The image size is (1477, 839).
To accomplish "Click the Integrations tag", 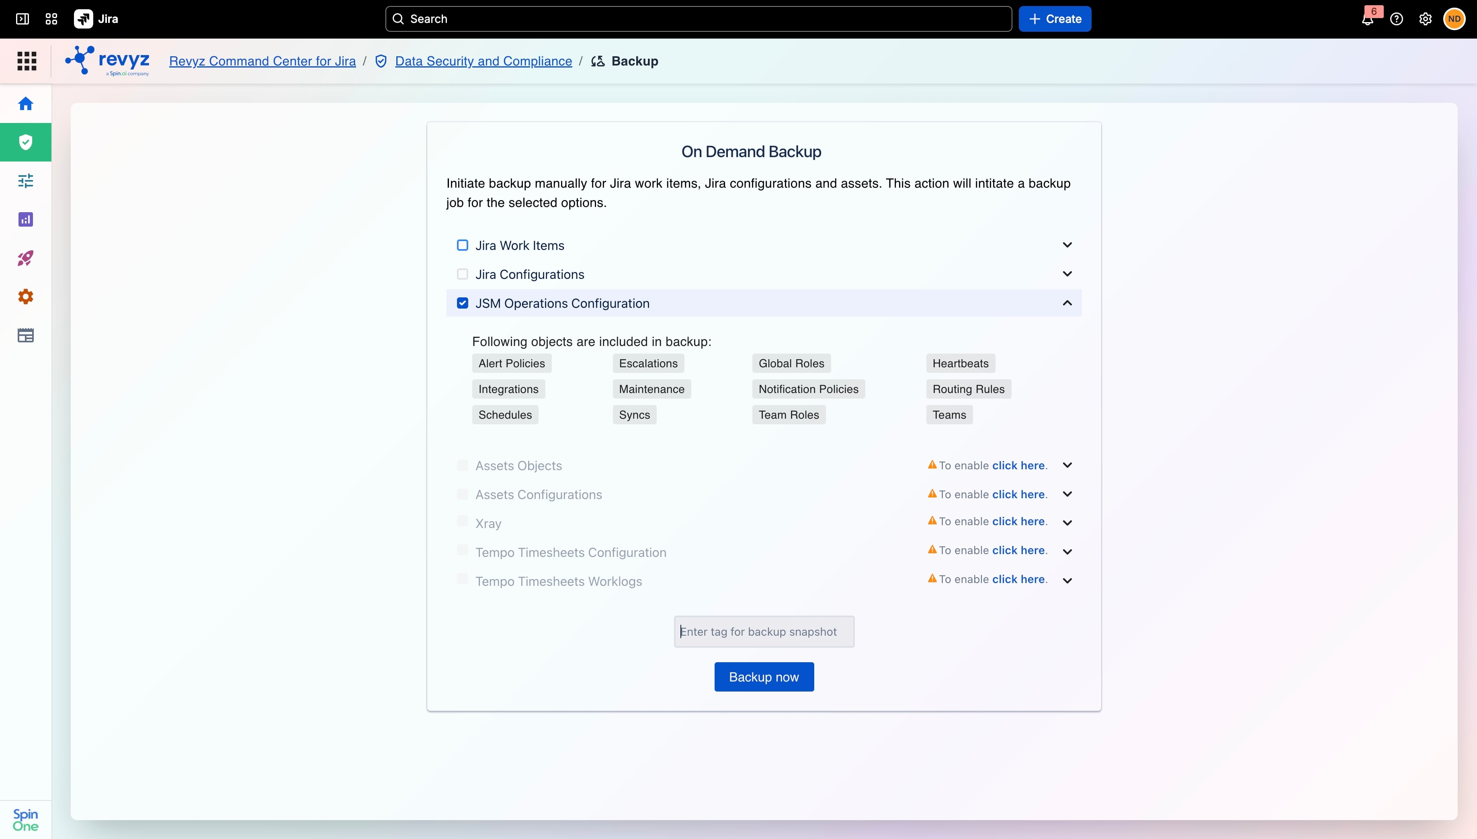I will coord(508,389).
